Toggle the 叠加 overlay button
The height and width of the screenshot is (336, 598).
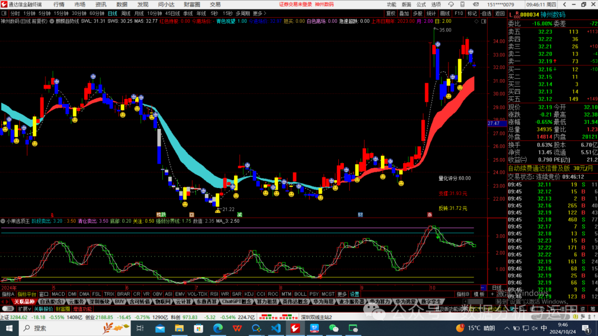pyautogui.click(x=404, y=13)
